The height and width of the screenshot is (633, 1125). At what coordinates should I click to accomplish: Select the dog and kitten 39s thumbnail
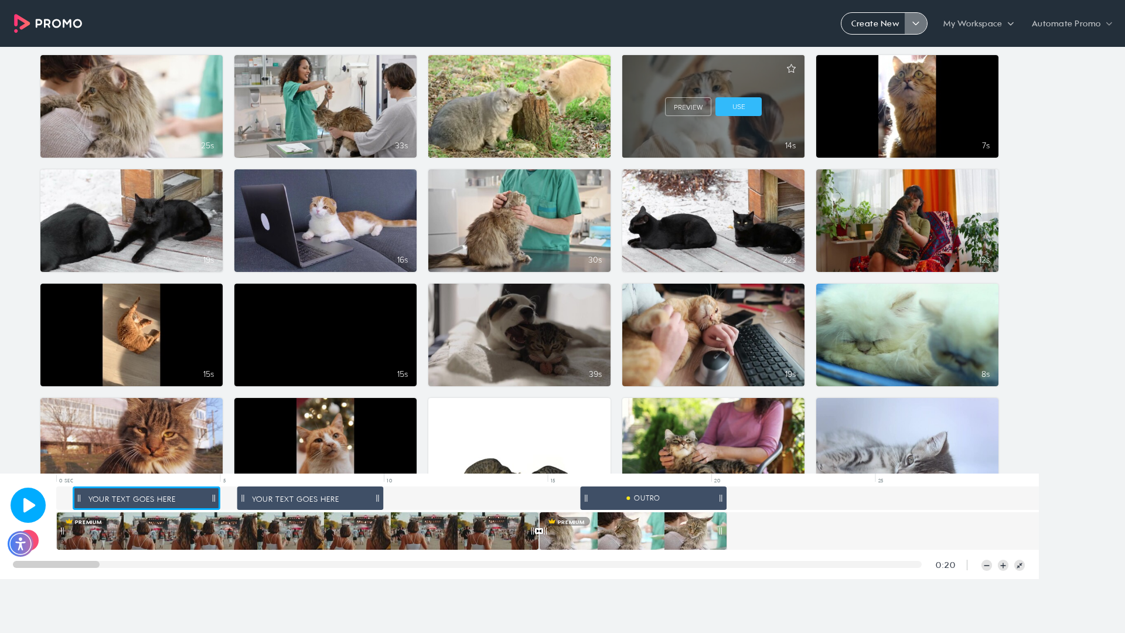(519, 335)
